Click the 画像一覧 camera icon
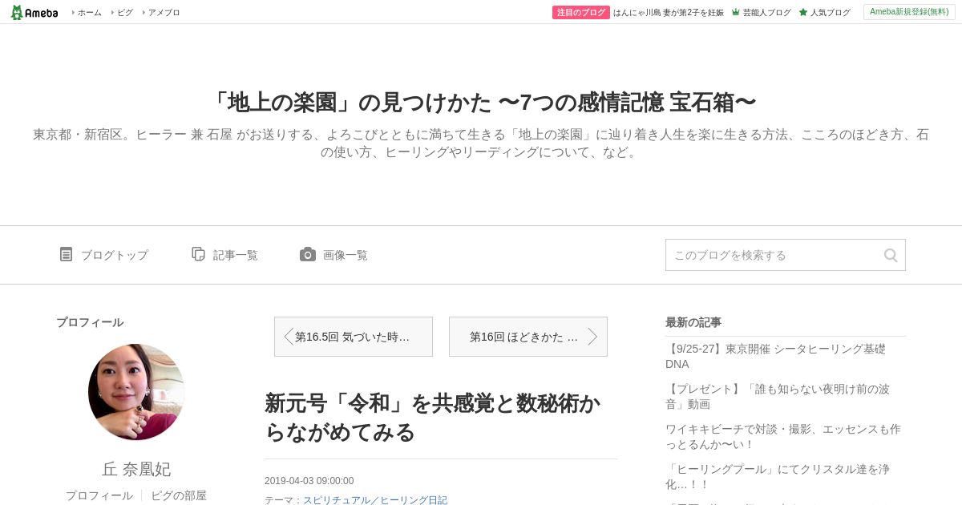This screenshot has width=962, height=505. pos(308,254)
